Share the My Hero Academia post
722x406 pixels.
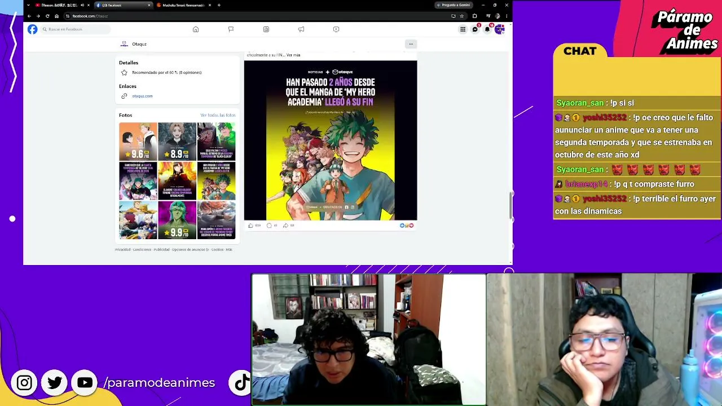285,226
